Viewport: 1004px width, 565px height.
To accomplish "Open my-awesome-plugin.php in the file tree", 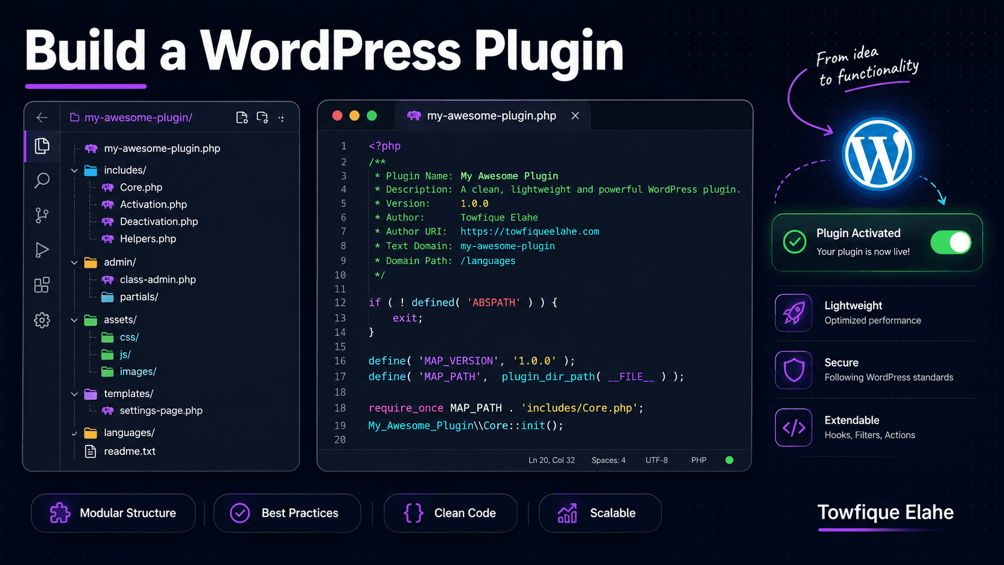I will (162, 148).
